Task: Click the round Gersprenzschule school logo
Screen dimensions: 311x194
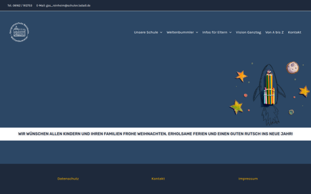Action: [19, 32]
